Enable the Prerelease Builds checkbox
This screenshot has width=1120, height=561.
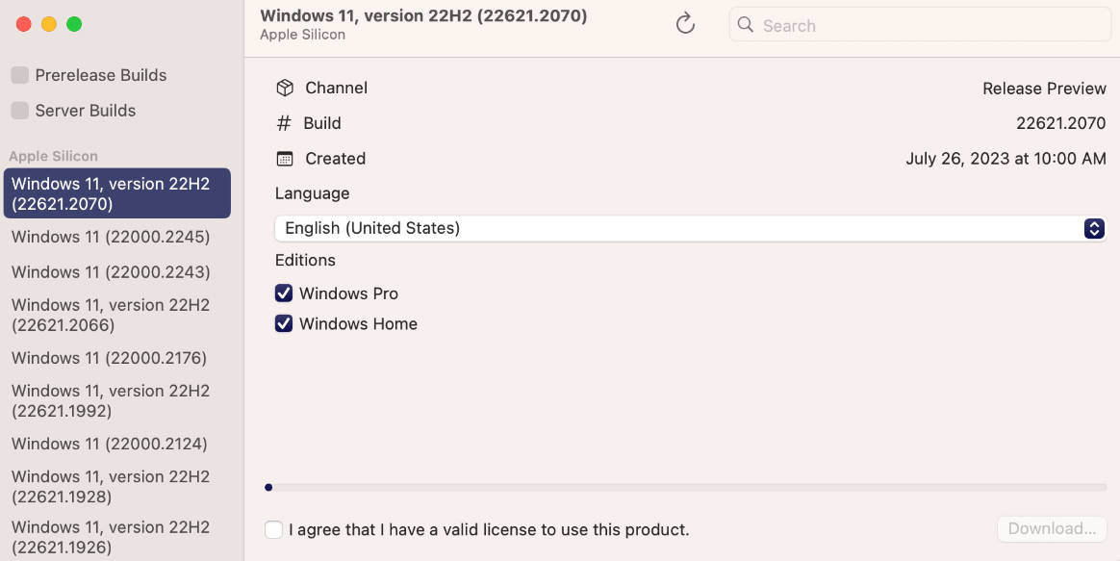click(x=20, y=75)
